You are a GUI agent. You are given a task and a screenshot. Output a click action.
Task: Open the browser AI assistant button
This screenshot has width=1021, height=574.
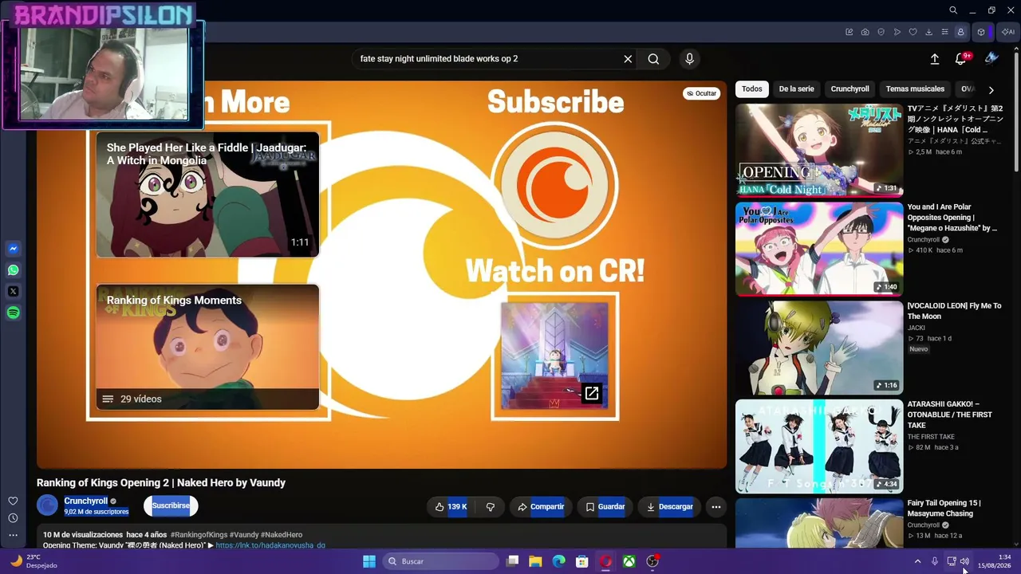click(1008, 32)
